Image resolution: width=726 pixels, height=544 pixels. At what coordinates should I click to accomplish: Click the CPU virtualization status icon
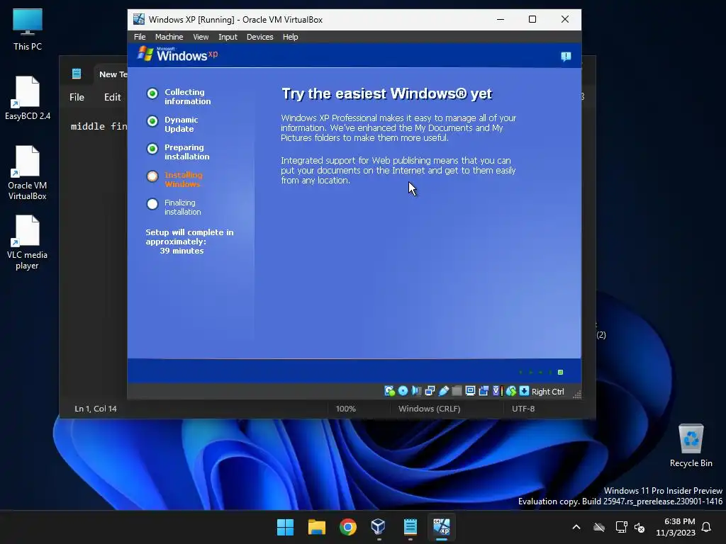coord(497,391)
